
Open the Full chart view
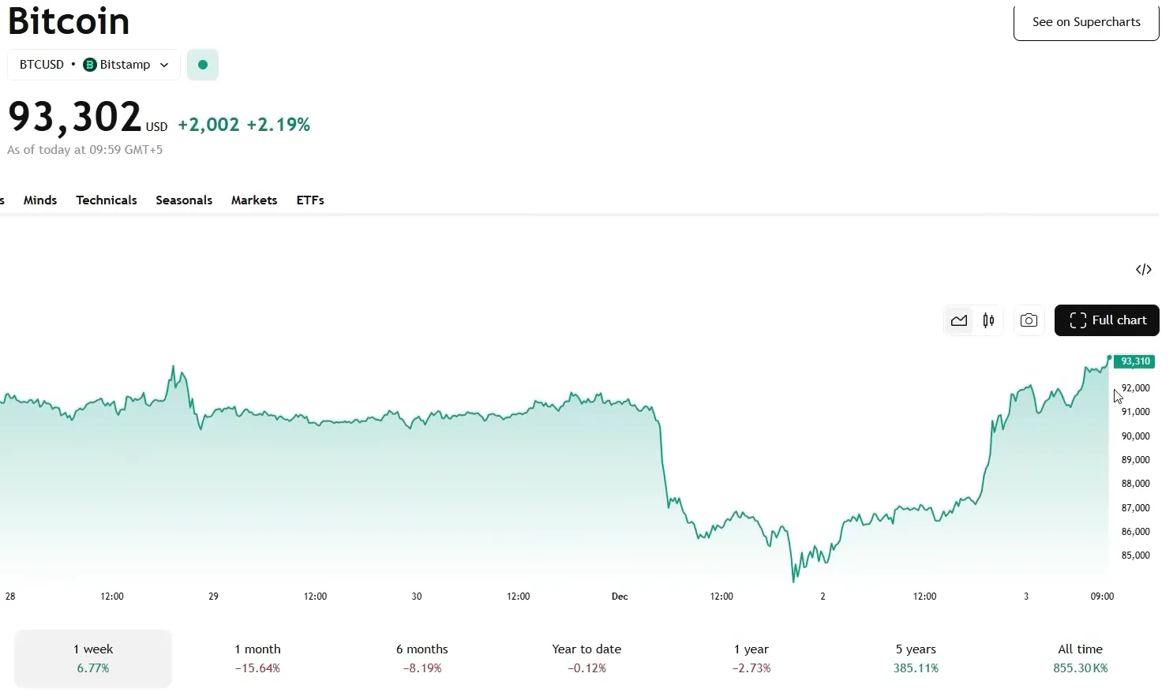[1107, 320]
